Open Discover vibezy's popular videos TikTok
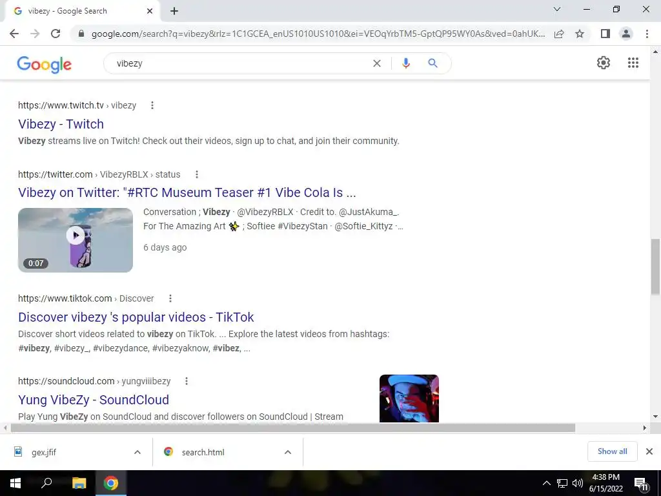The image size is (661, 496). (x=136, y=317)
